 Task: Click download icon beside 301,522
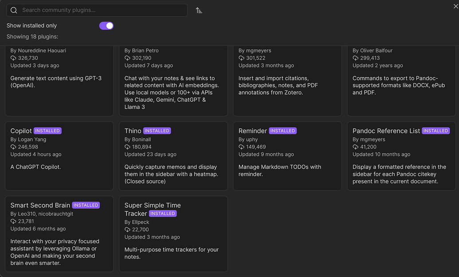(x=242, y=58)
